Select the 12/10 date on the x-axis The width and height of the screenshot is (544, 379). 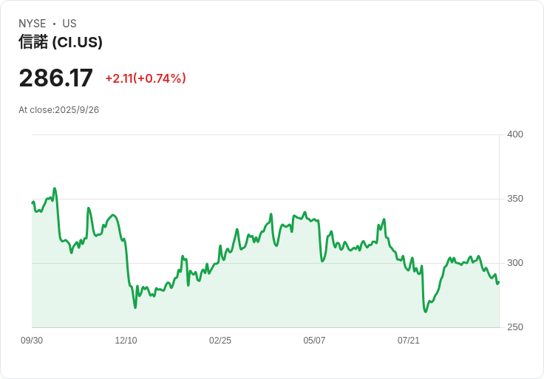pos(126,341)
